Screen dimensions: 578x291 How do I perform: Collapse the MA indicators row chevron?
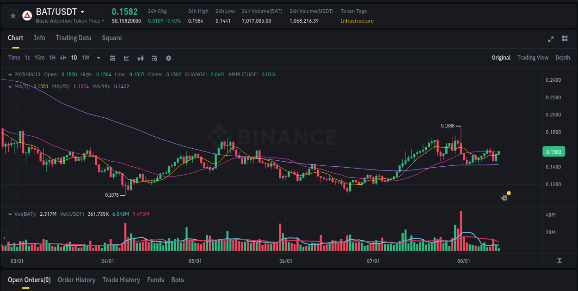(10, 86)
